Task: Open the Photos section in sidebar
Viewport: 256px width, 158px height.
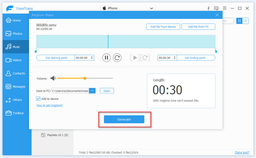Action: (15, 34)
